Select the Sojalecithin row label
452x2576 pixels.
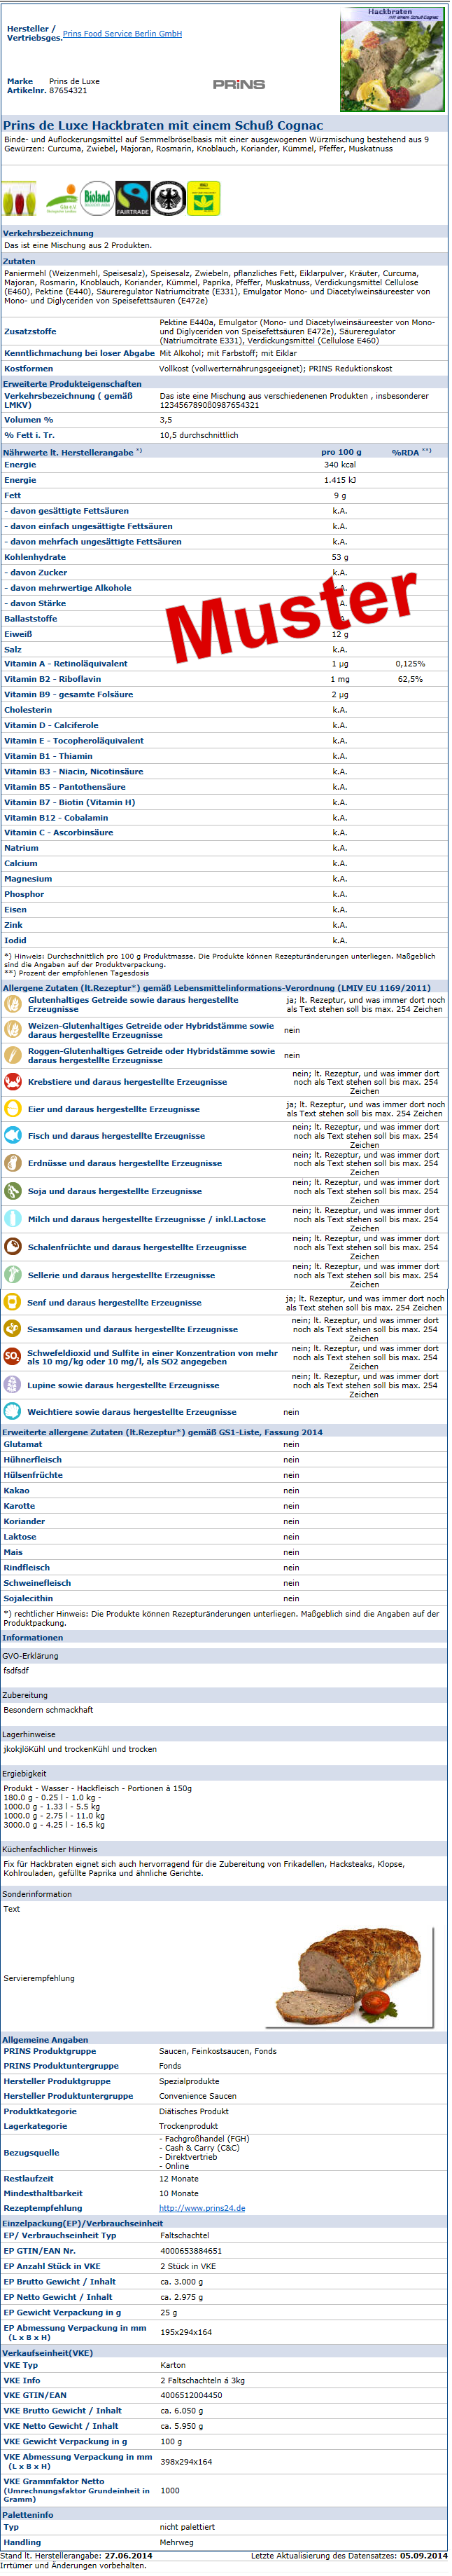coord(28,1598)
